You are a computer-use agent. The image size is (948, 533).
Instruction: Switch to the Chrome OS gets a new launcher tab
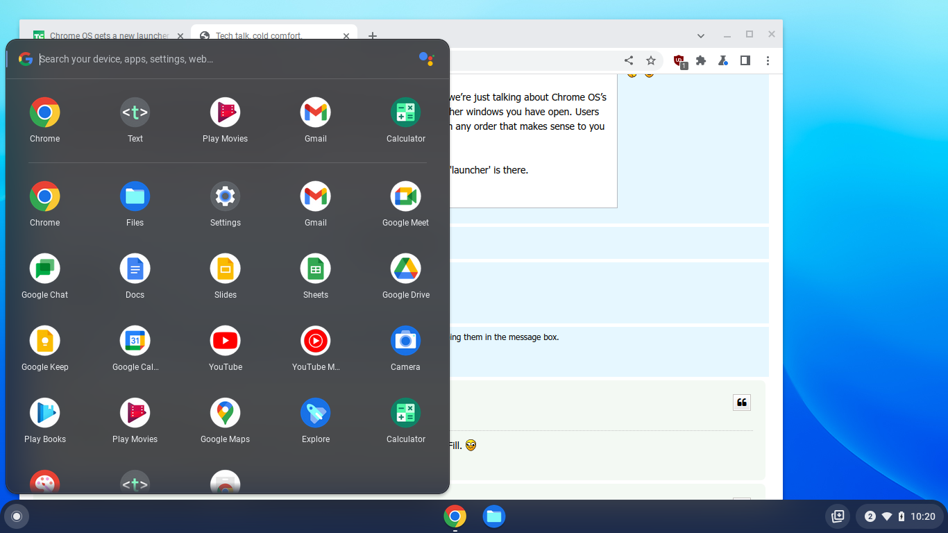pyautogui.click(x=101, y=36)
